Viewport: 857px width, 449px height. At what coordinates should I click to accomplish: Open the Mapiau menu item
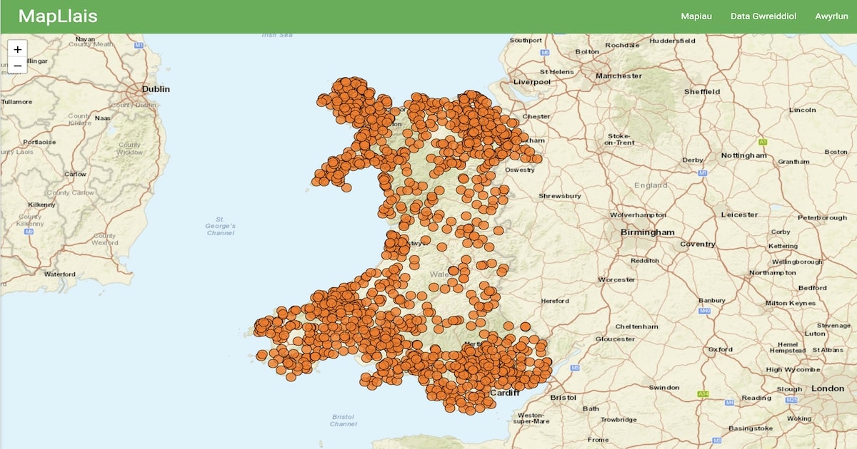(696, 16)
